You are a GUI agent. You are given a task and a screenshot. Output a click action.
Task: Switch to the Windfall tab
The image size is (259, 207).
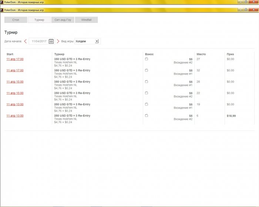coord(86,20)
